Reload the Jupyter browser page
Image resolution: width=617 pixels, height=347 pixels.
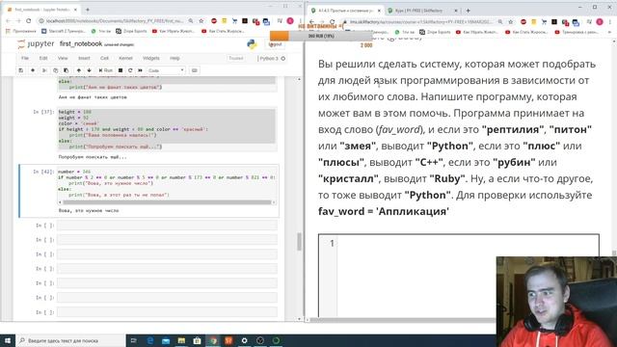[x=28, y=21]
